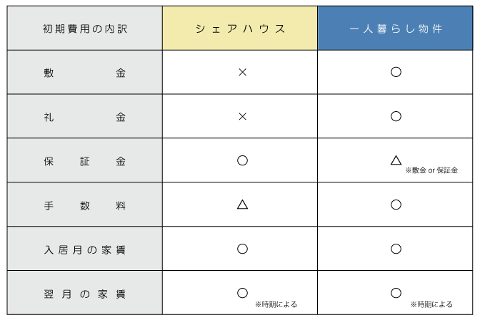This screenshot has width=480, height=320.
Task: Click the △ mark for 手数料 under シェアハウス
Action: [x=242, y=205]
